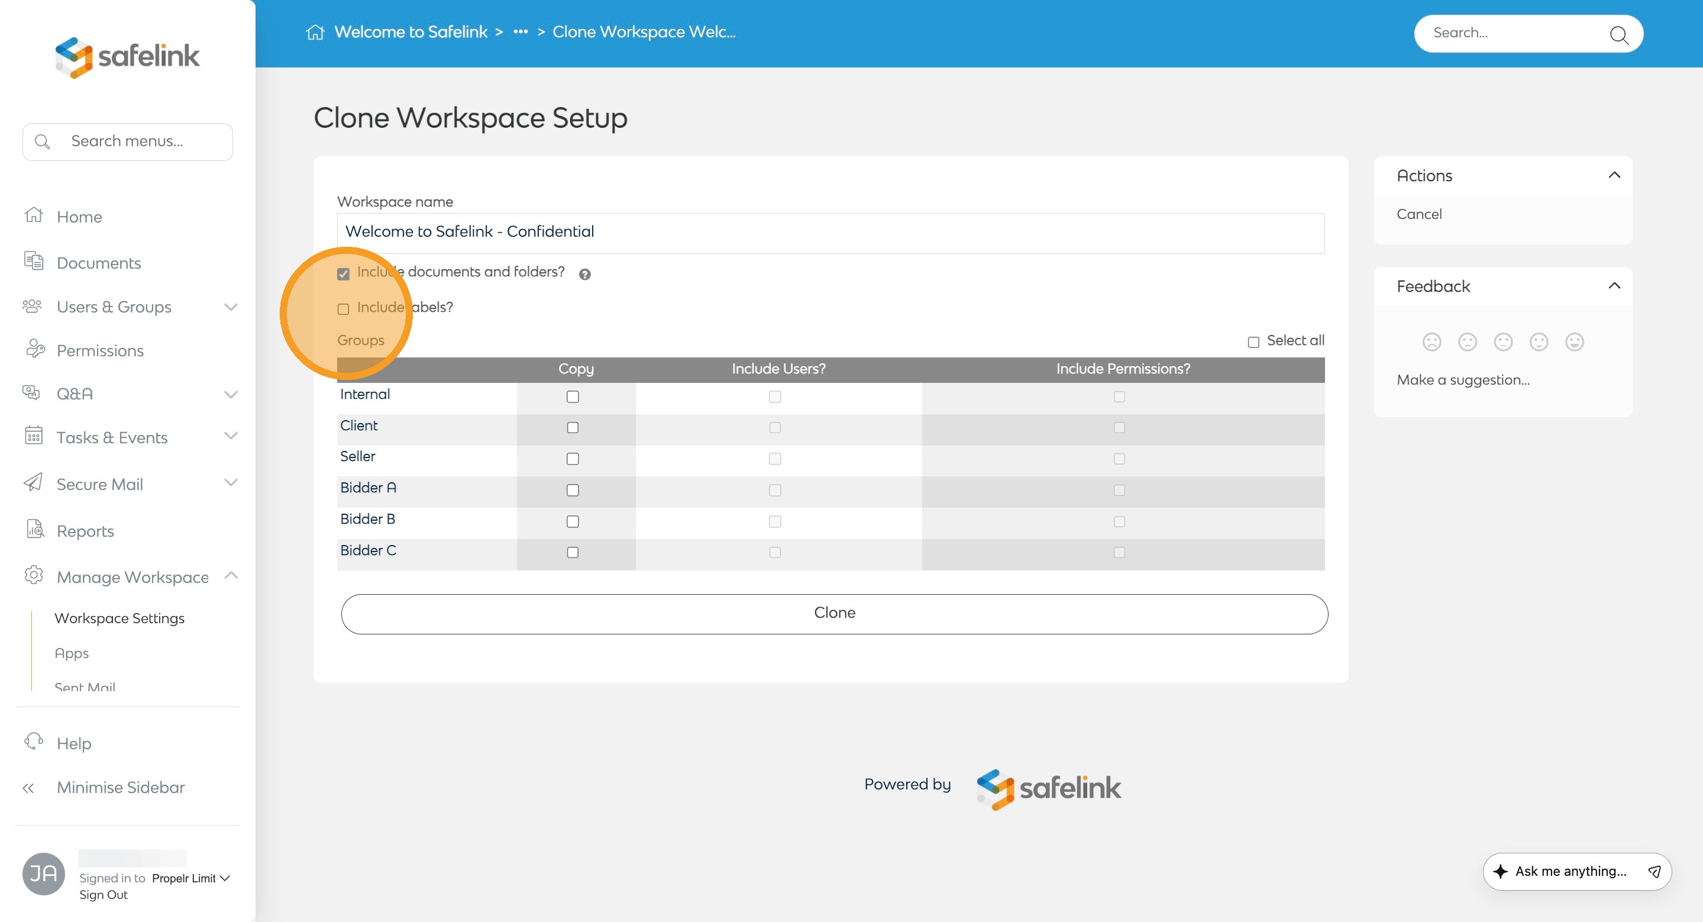Open Workspace Settings submenu item
This screenshot has height=922, width=1703.
pos(119,618)
